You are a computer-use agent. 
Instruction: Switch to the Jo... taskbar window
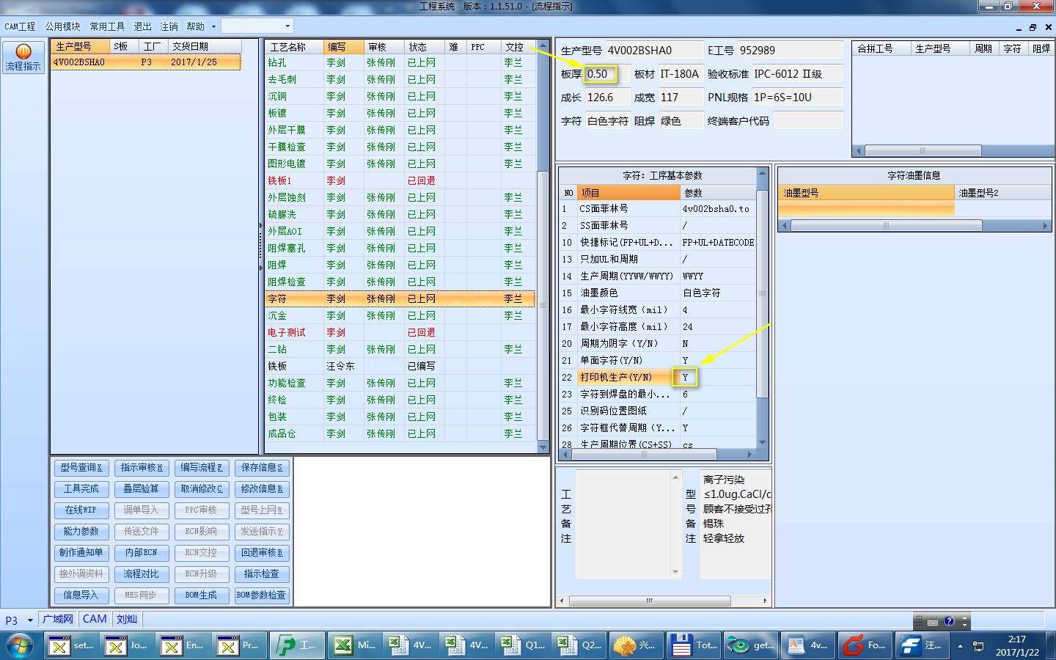pos(128,645)
